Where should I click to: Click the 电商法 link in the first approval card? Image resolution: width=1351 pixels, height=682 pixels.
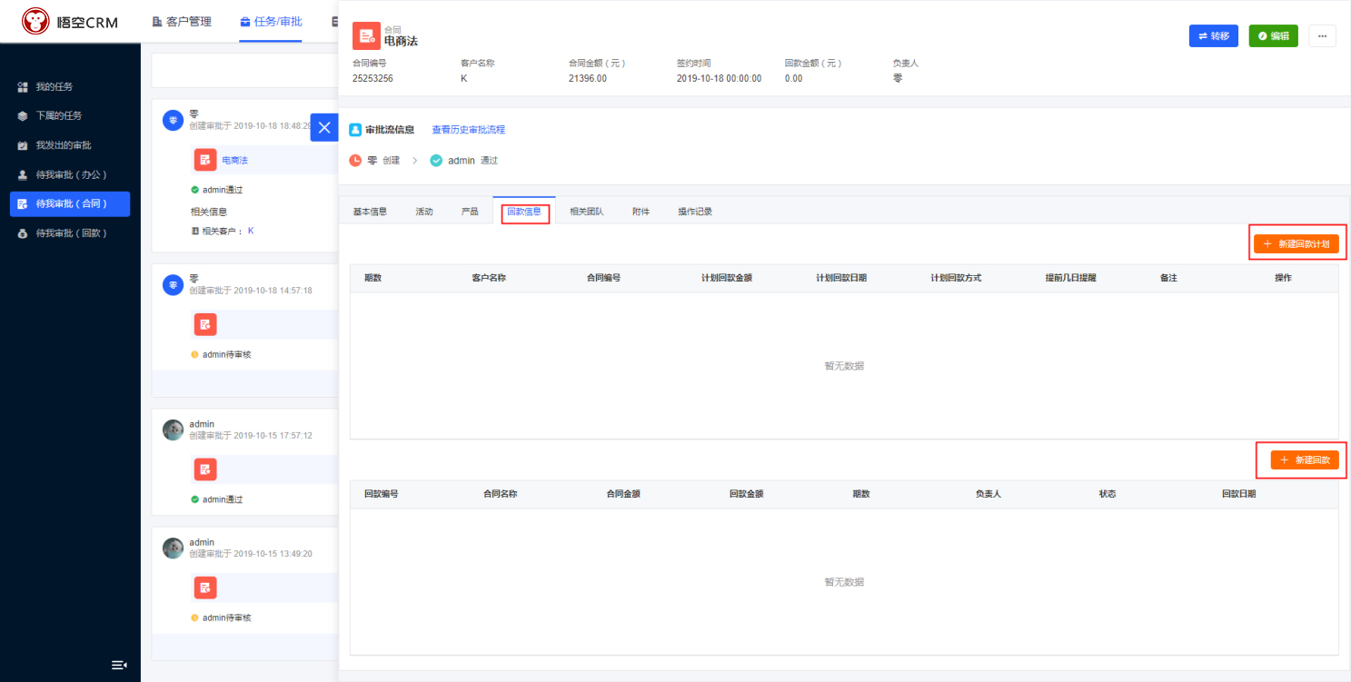235,160
